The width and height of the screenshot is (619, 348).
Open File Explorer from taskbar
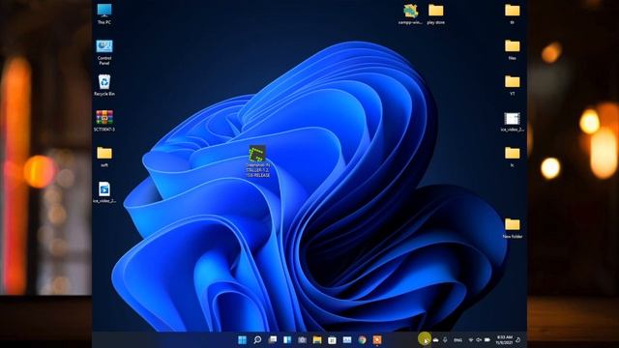click(x=317, y=339)
